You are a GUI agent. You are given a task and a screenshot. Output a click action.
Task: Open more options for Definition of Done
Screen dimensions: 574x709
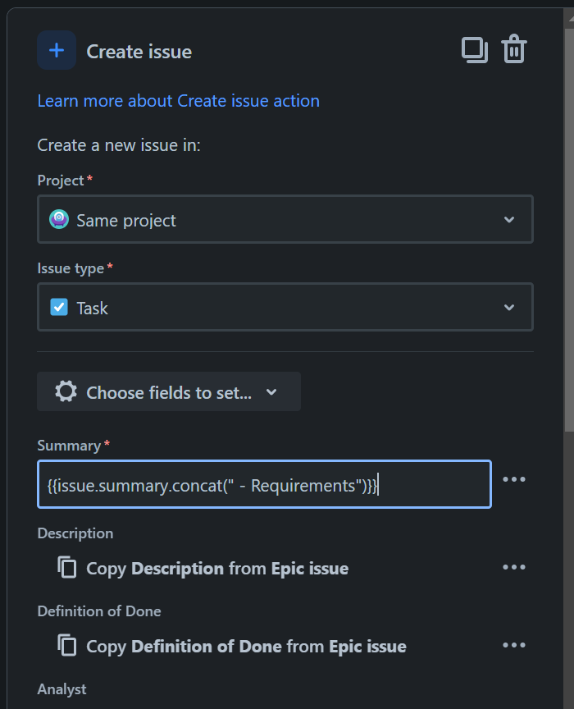tap(514, 645)
